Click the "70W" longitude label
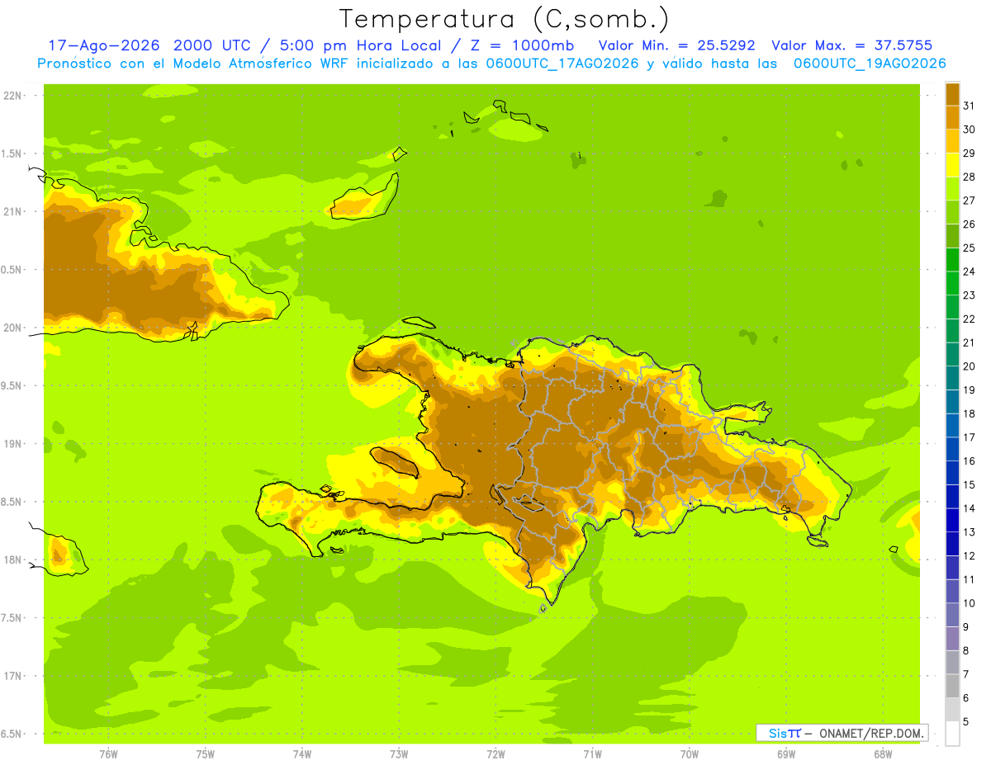 tap(690, 754)
